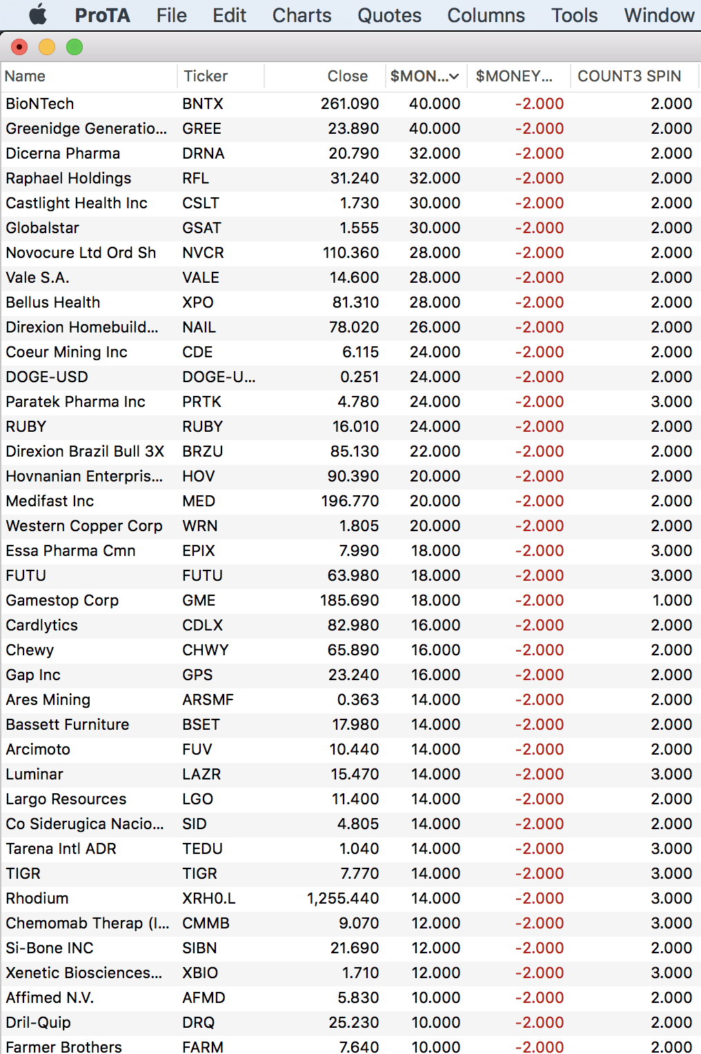Toggle sort arrow on $MON... column
Screen dimensions: 701x1054
tap(454, 77)
